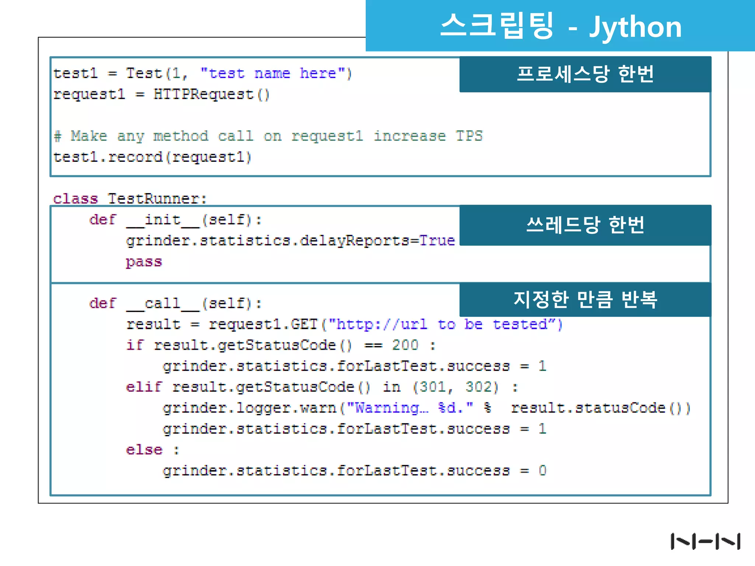The width and height of the screenshot is (755, 566).
Task: Click the slide title '스크립팅 - Jython'
Action: [560, 26]
